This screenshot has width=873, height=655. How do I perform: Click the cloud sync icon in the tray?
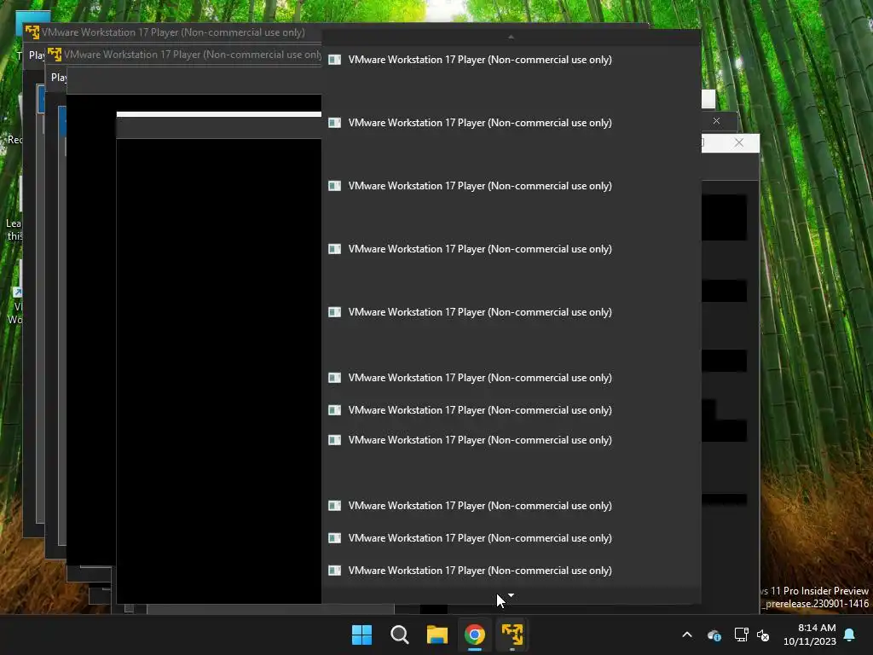point(714,635)
